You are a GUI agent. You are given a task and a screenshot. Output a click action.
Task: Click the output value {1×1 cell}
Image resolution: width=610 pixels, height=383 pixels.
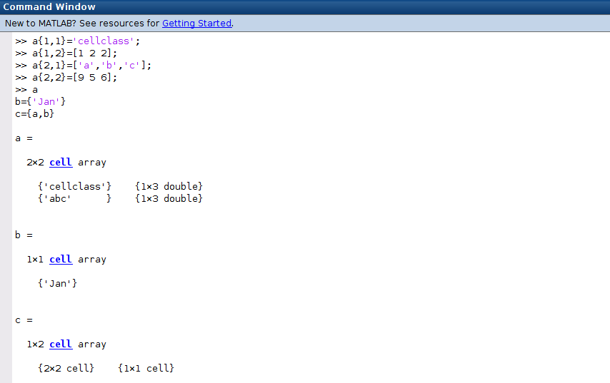pyautogui.click(x=146, y=368)
